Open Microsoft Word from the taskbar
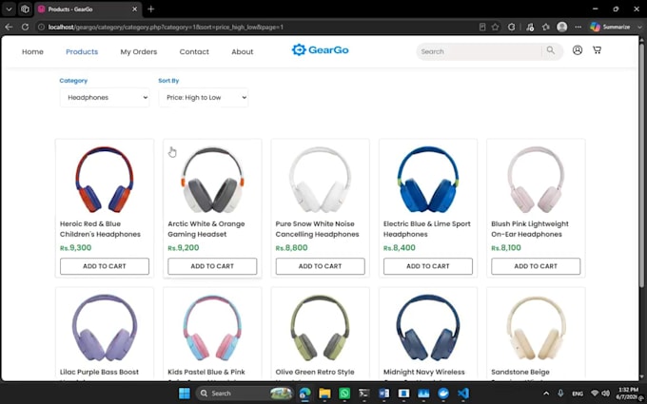The height and width of the screenshot is (404, 647). 383,394
